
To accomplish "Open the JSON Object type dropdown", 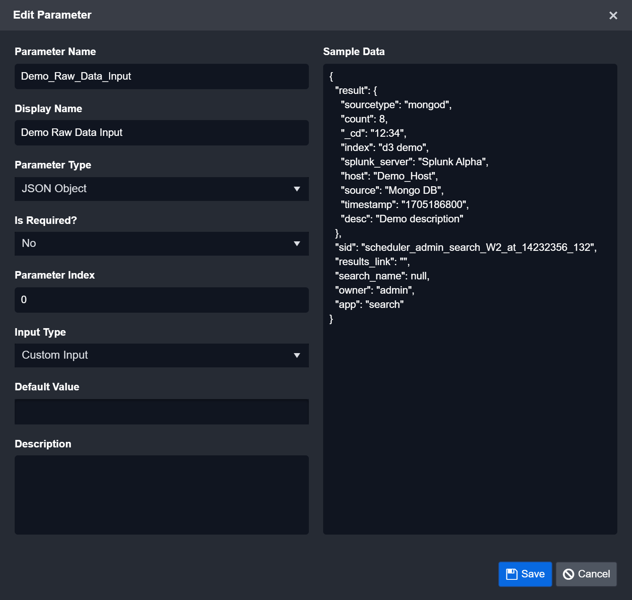I will pos(161,189).
